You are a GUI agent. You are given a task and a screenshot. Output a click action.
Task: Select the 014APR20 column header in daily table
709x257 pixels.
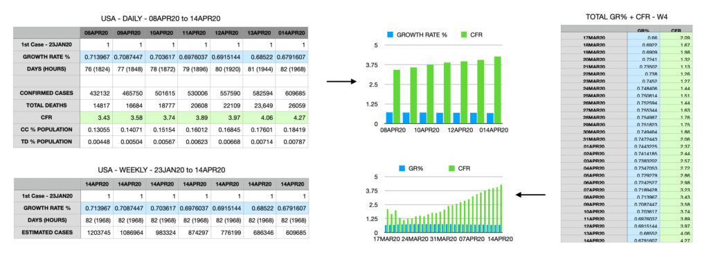[x=291, y=33]
